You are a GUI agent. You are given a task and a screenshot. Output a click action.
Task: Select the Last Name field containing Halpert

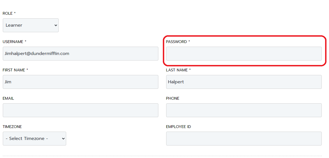pos(244,82)
